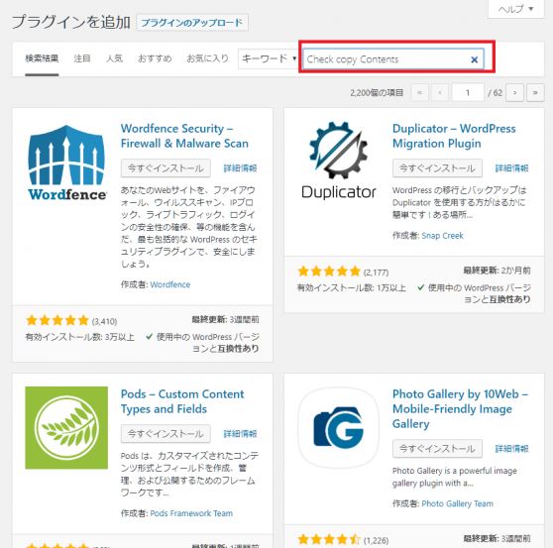Switch to the お気に入り tab
The image size is (553, 548).
(207, 58)
